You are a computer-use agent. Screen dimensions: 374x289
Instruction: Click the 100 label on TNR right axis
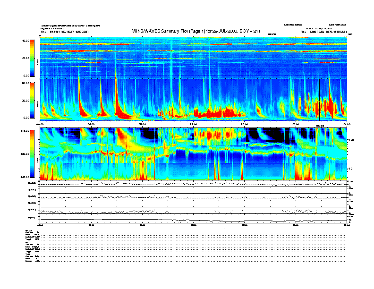tap(351, 140)
